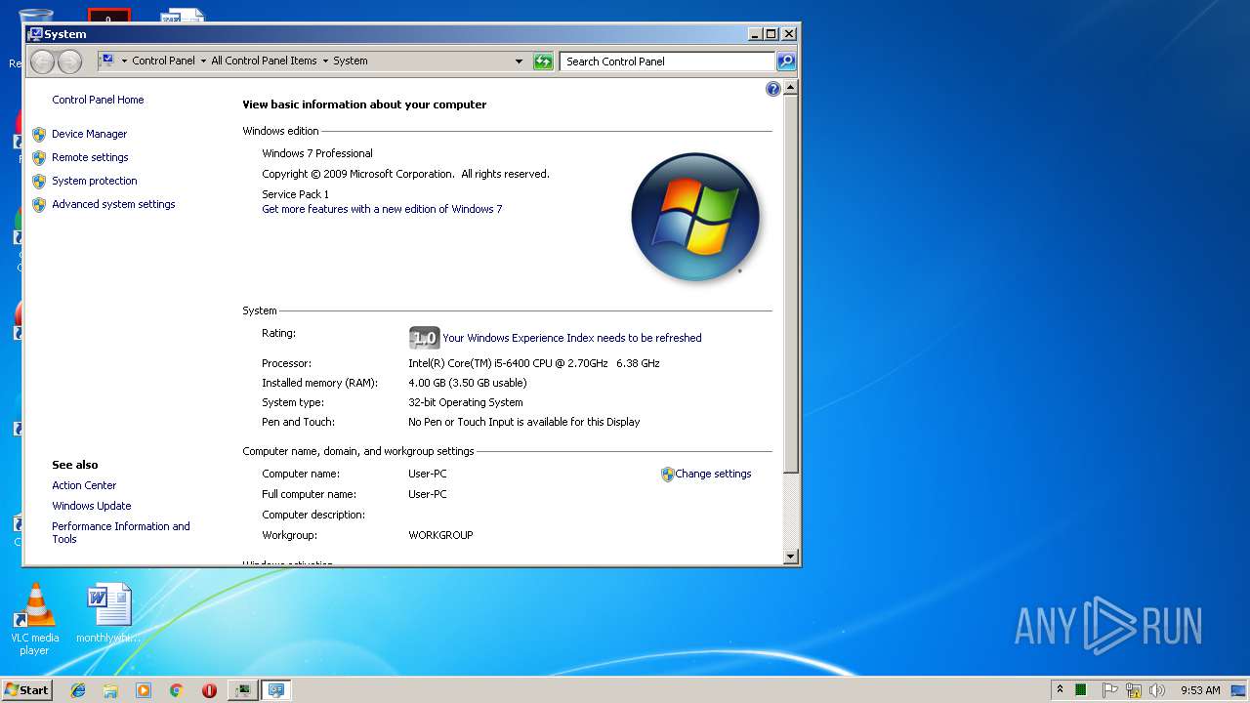Click the monitor app taskbar button
This screenshot has width=1250, height=703.
(242, 690)
